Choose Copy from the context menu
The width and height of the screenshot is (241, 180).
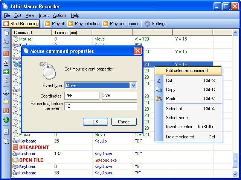188,89
